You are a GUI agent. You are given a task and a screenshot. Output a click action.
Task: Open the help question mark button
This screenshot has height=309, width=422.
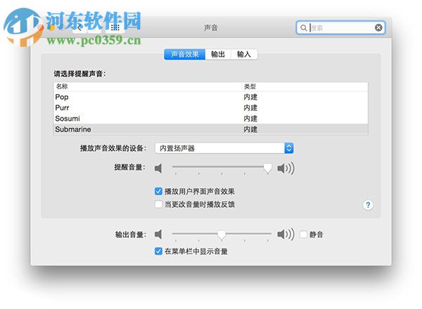coord(368,205)
